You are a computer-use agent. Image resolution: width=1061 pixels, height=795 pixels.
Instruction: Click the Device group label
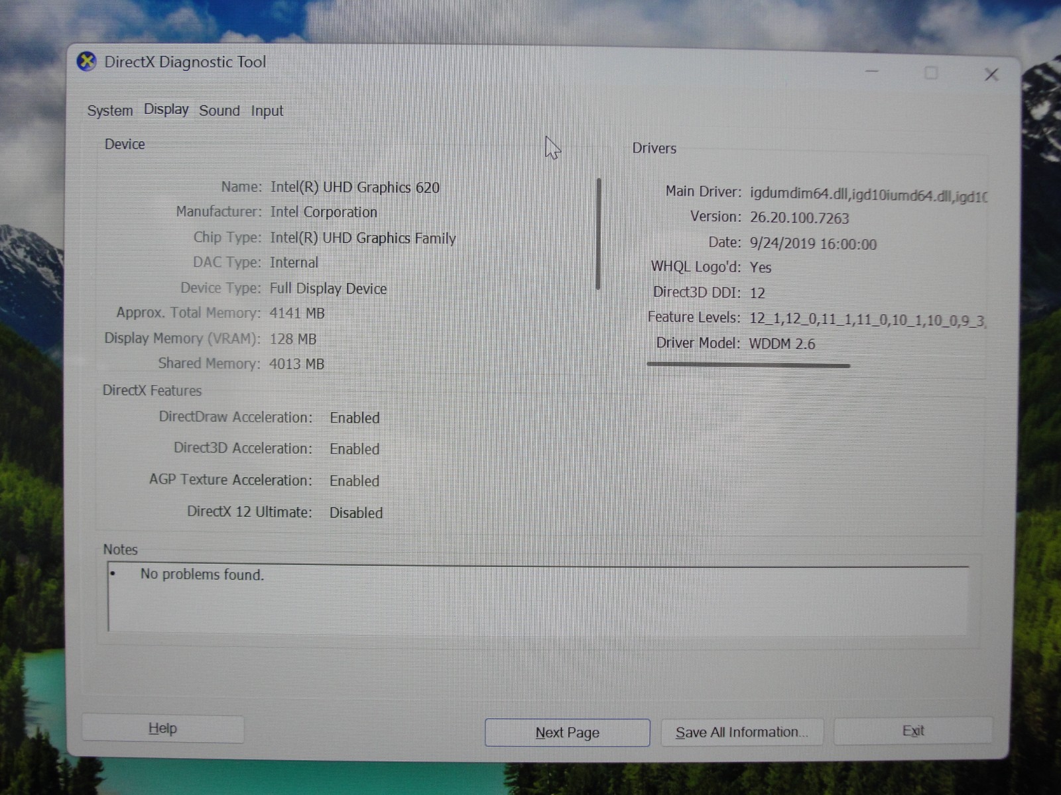(125, 144)
